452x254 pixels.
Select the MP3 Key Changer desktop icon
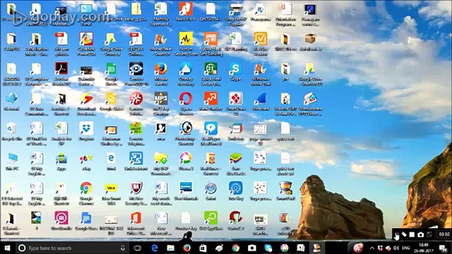pyautogui.click(x=161, y=104)
